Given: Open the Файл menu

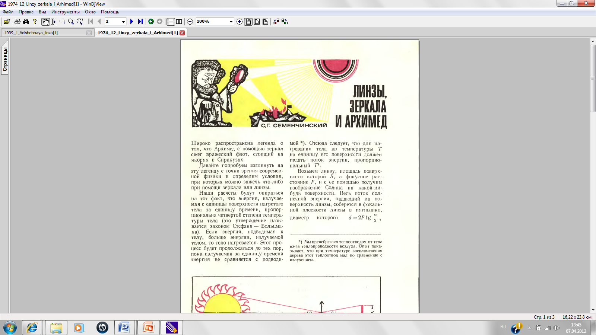Looking at the screenshot, I should point(8,12).
